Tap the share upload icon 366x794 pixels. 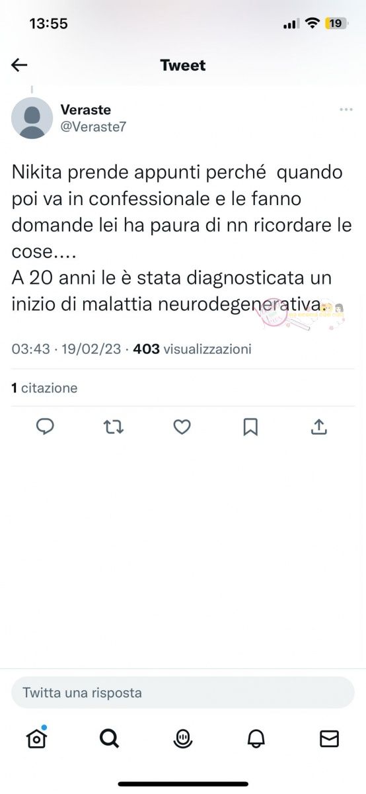click(x=319, y=427)
